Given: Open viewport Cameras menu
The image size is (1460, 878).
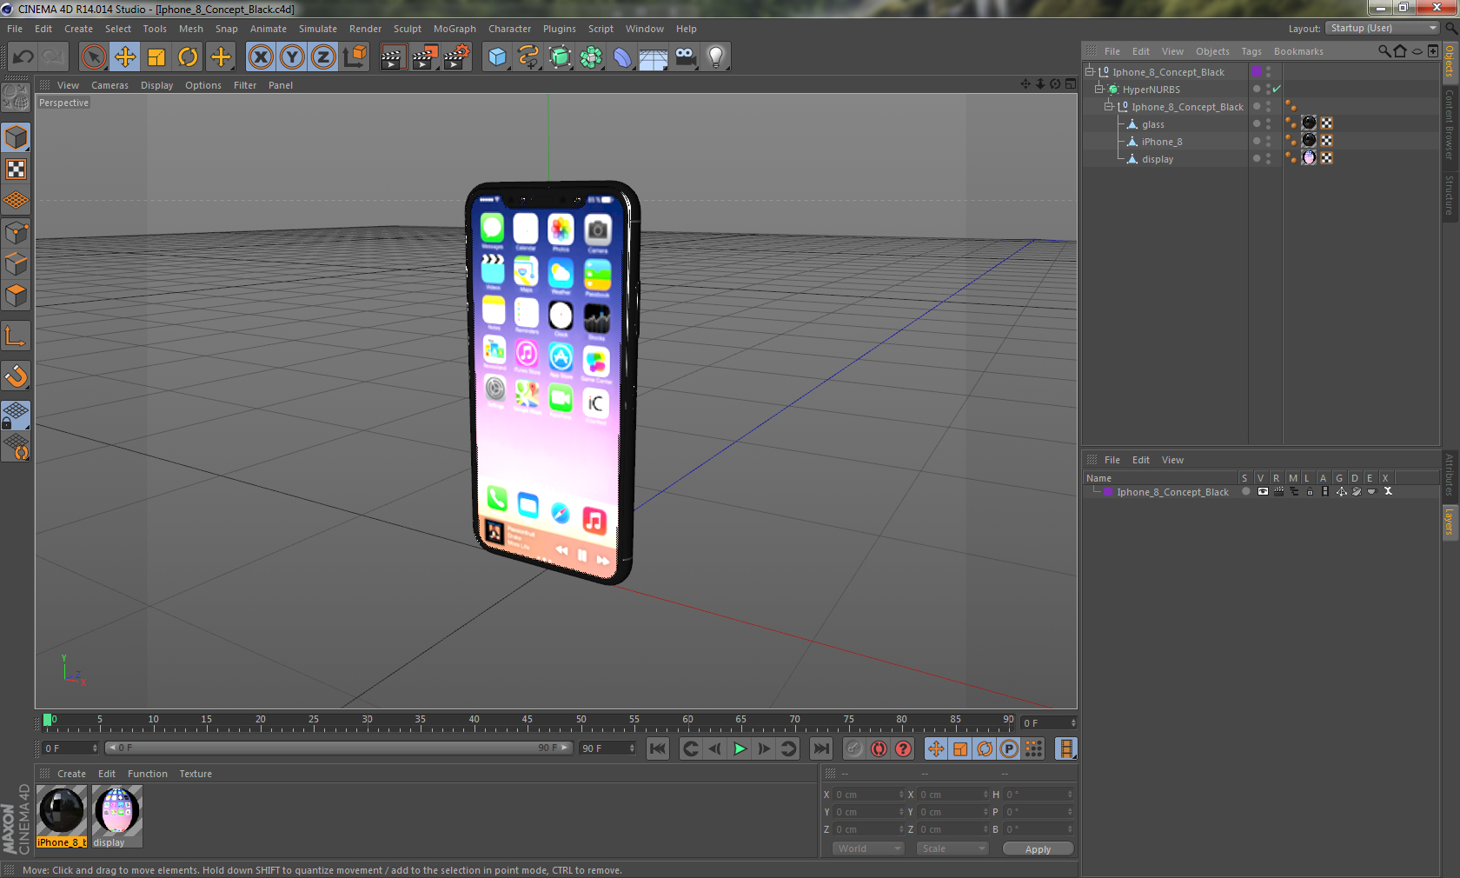Looking at the screenshot, I should (109, 85).
